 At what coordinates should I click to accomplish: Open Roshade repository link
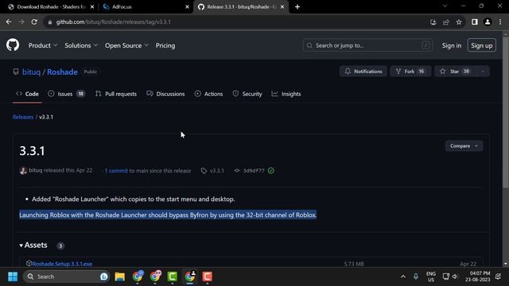62,72
